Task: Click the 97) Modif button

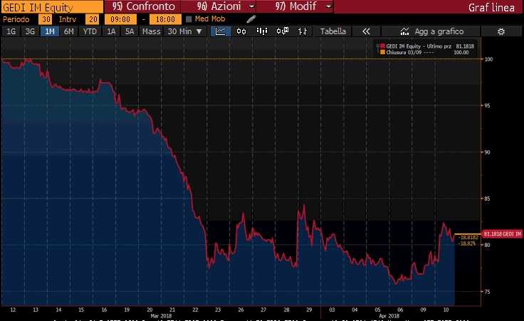Action: coord(295,6)
